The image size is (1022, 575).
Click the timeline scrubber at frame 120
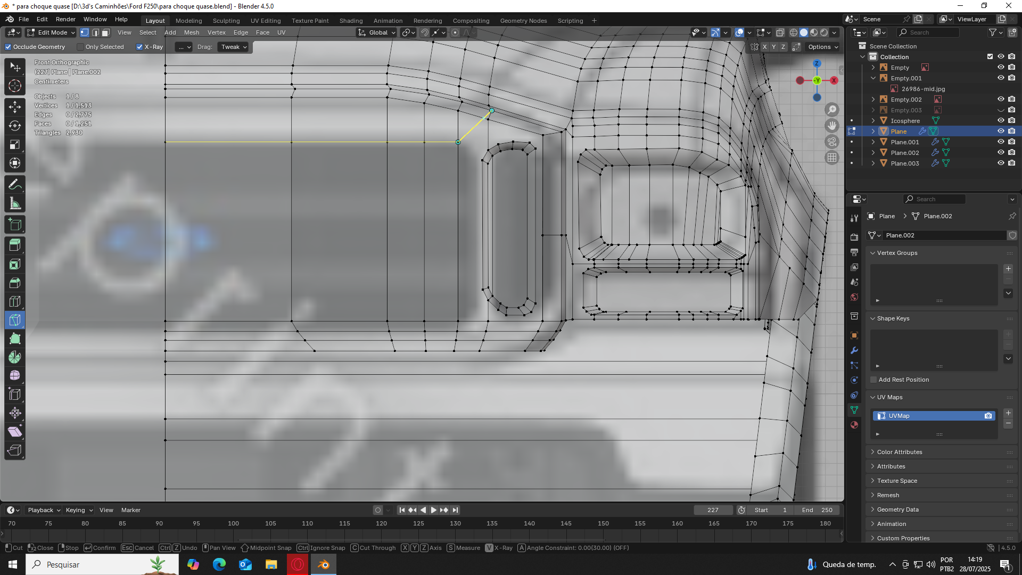click(382, 523)
